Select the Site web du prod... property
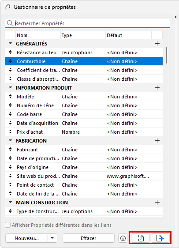 point(84,176)
